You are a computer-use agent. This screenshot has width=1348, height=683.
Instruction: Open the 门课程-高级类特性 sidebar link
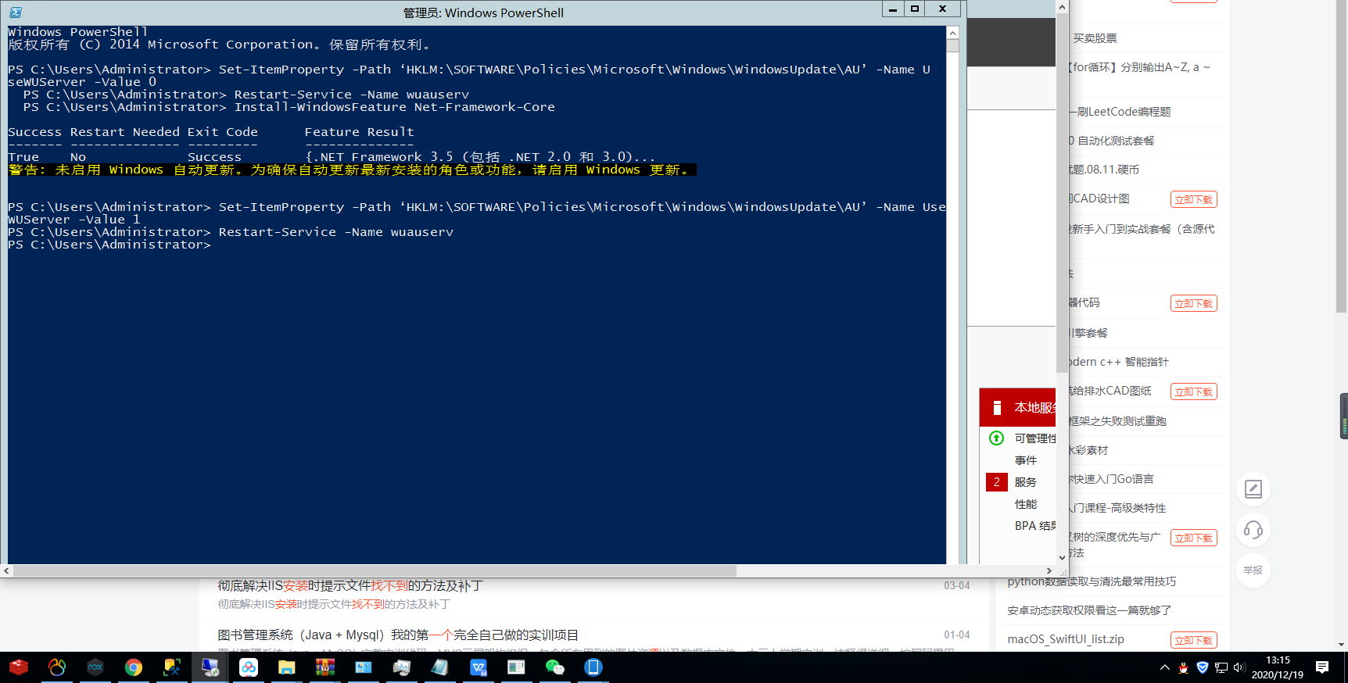point(1118,508)
